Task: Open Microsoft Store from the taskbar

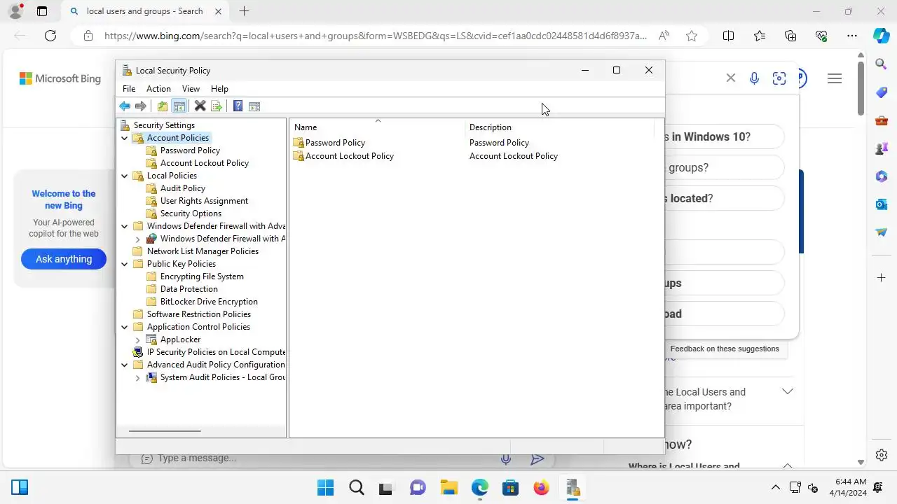Action: [510, 487]
